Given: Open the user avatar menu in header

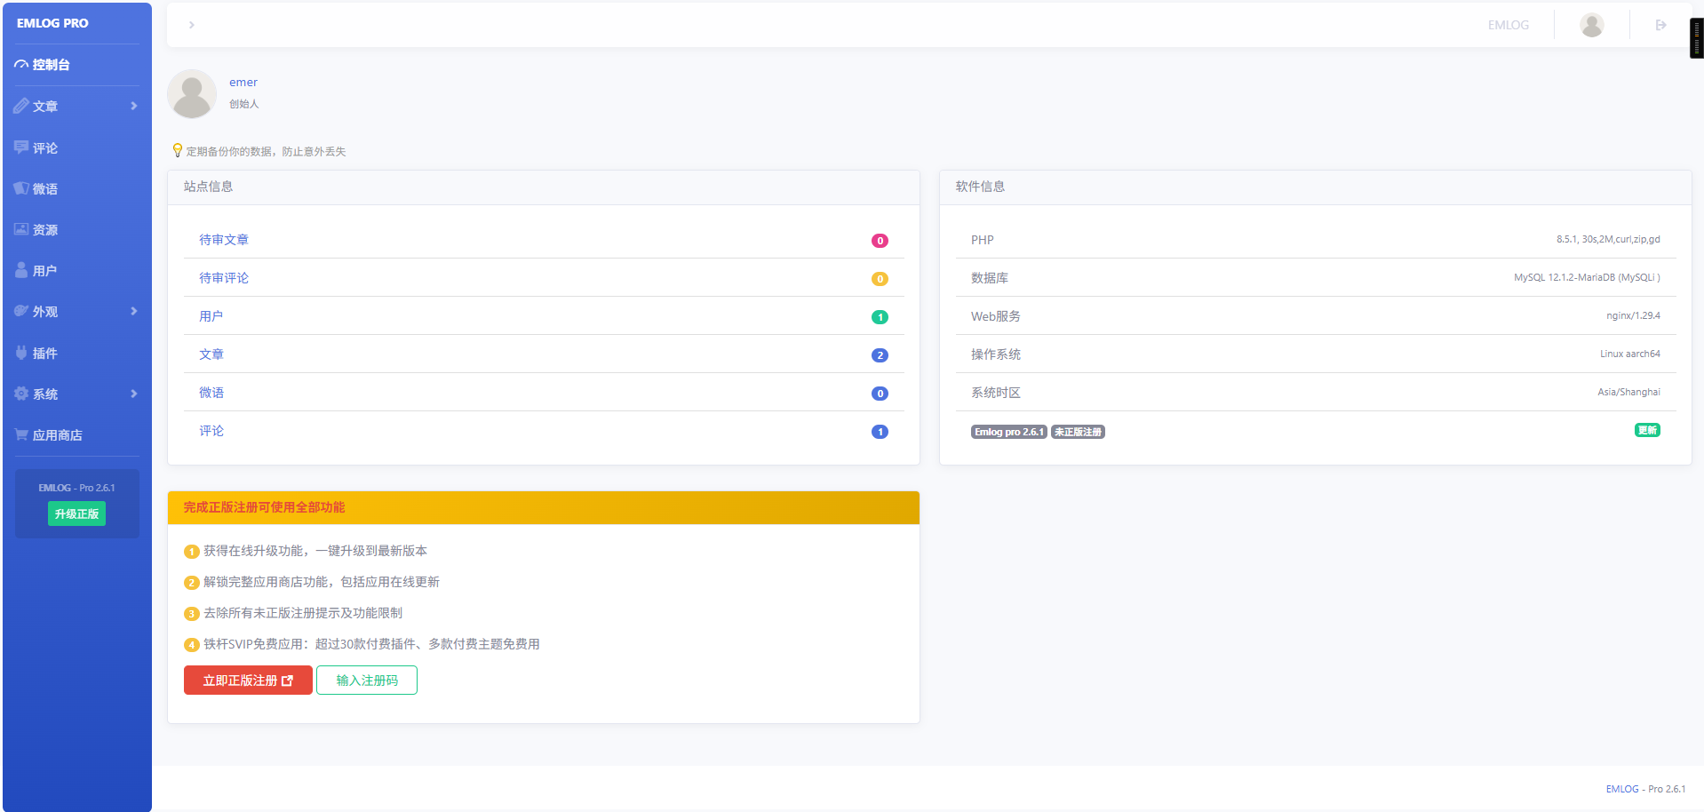Looking at the screenshot, I should pyautogui.click(x=1591, y=25).
